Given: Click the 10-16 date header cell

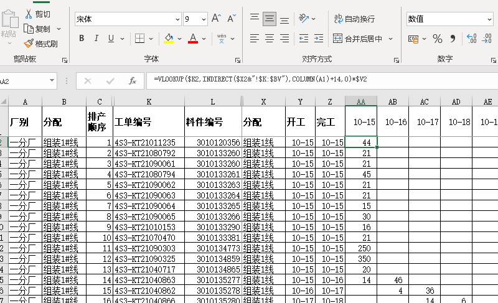Looking at the screenshot, I should 393,122.
